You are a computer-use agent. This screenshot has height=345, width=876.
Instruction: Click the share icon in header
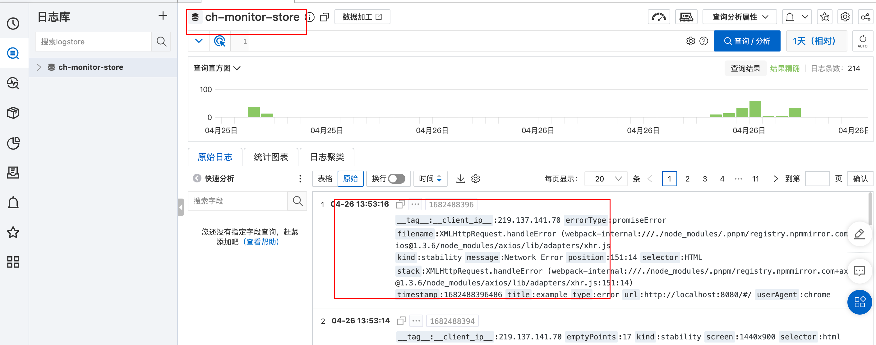pos(865,17)
